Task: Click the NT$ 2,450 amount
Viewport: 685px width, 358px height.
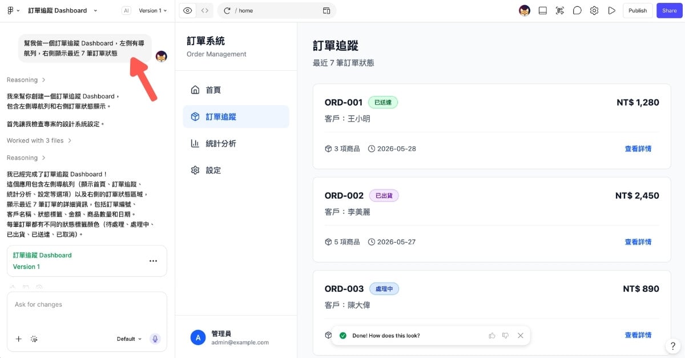Action: (637, 196)
